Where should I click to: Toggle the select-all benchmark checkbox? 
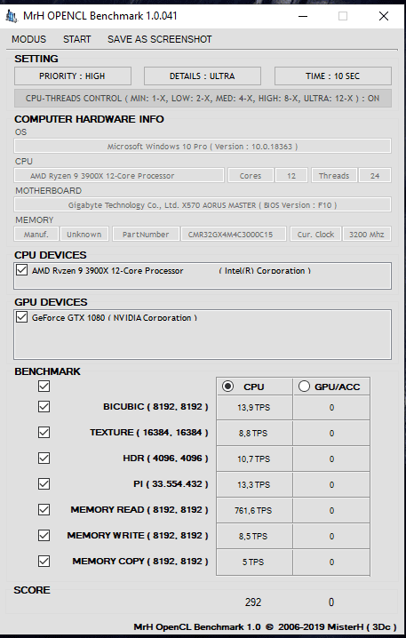tap(44, 387)
